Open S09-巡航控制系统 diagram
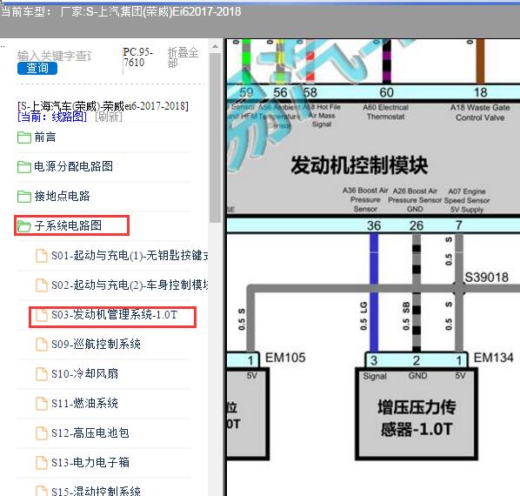 [x=96, y=344]
